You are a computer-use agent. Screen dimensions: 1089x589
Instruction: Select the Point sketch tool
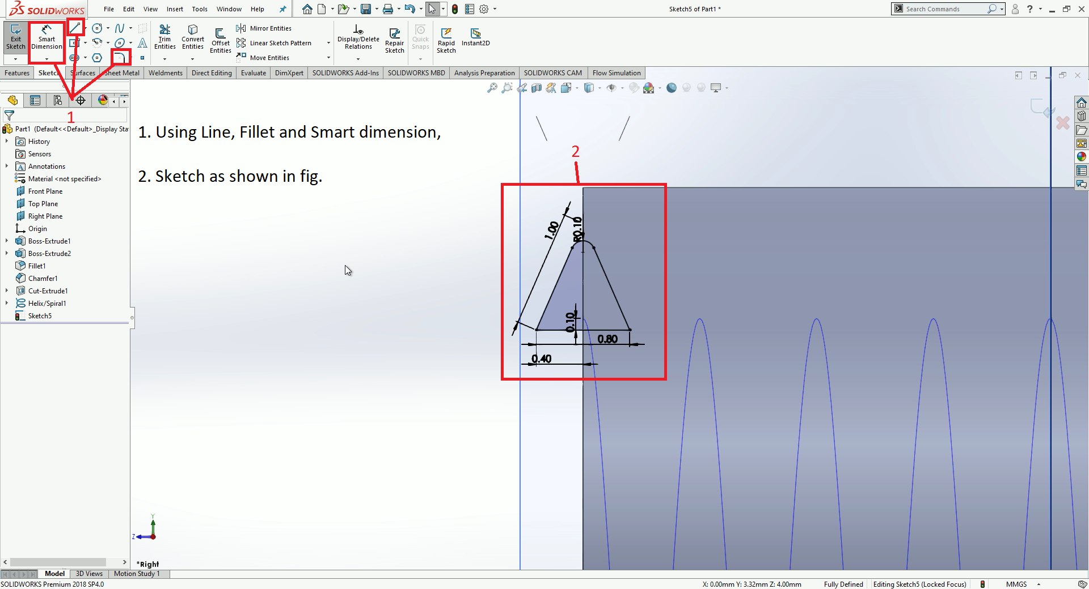[142, 58]
